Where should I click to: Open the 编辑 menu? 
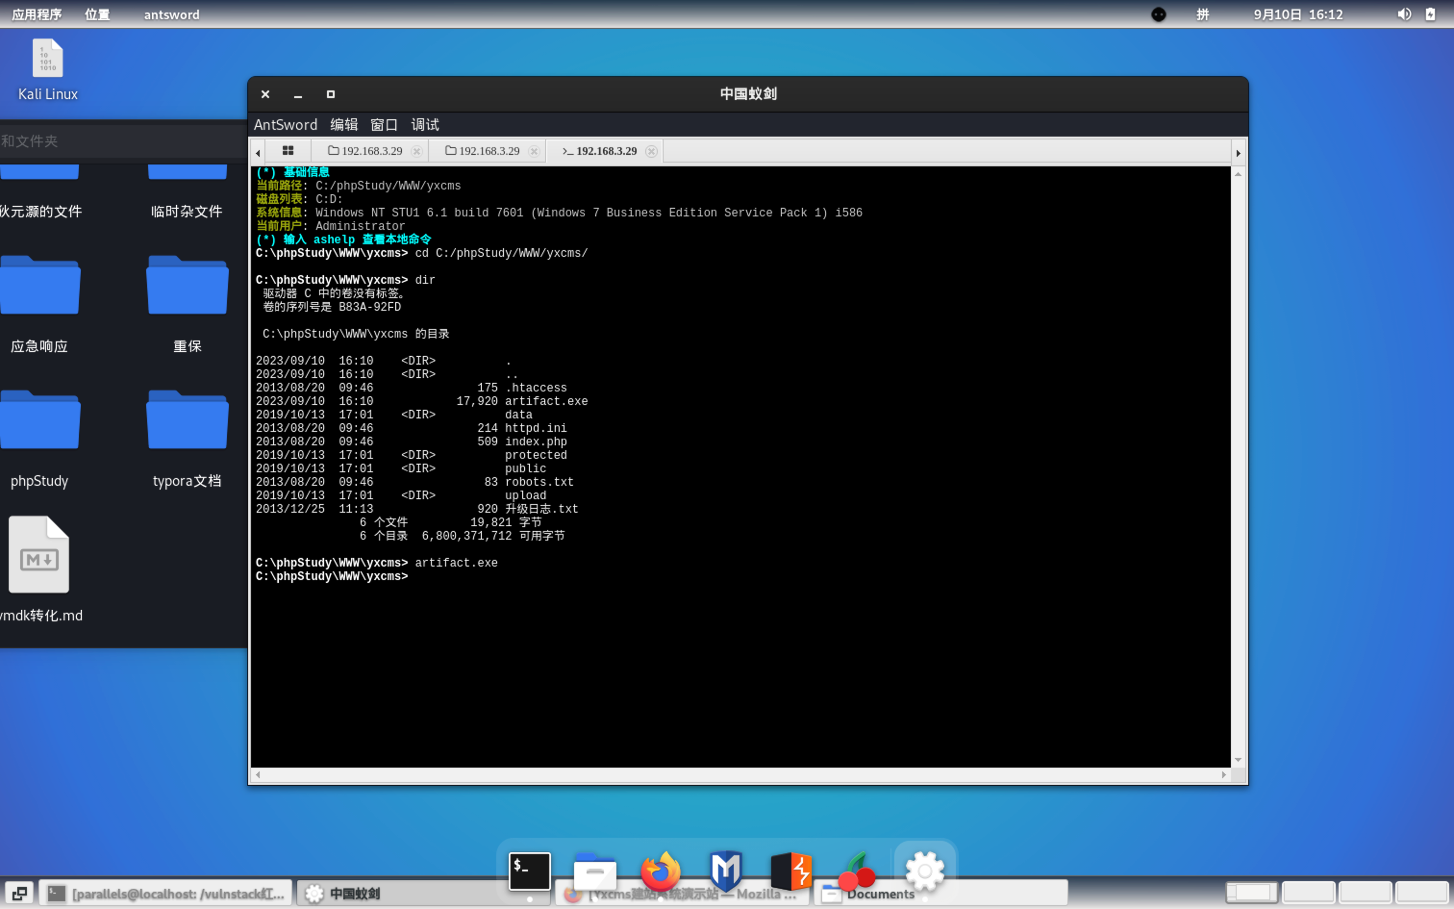click(344, 125)
